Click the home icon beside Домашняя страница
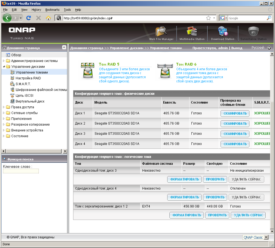 point(4,48)
